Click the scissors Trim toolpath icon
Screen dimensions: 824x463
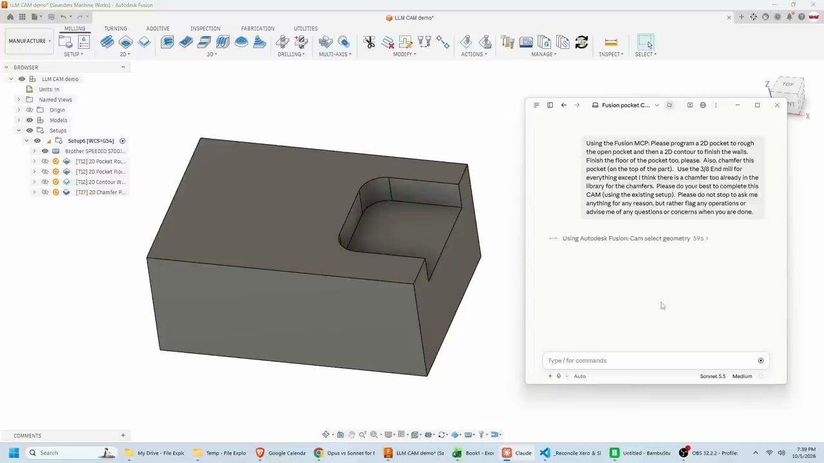tap(369, 42)
